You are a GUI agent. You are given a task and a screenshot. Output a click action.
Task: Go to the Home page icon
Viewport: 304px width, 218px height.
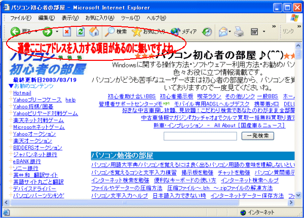[94, 31]
